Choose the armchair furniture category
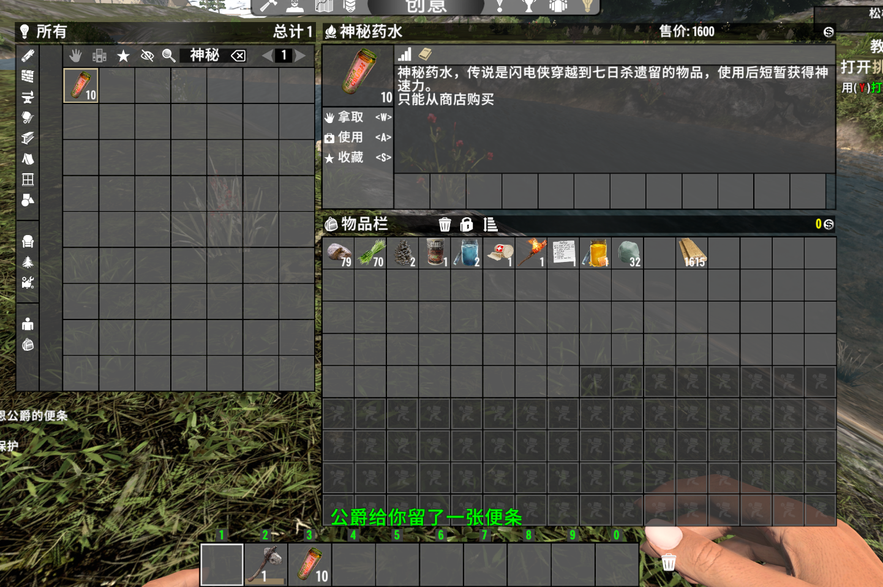This screenshot has height=587, width=883. coord(28,241)
